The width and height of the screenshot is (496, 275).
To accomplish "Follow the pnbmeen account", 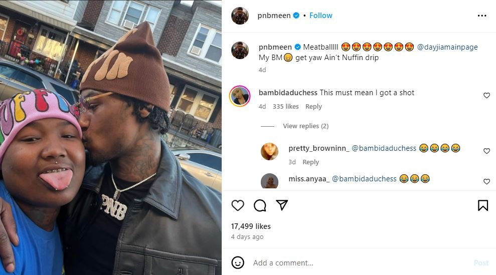I will [320, 16].
